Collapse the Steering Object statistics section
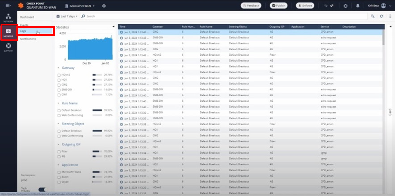The width and height of the screenshot is (395, 196). coord(59,124)
